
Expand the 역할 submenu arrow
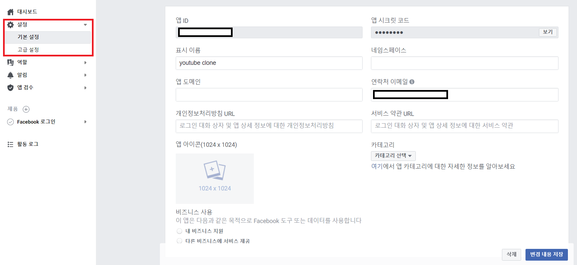point(86,62)
